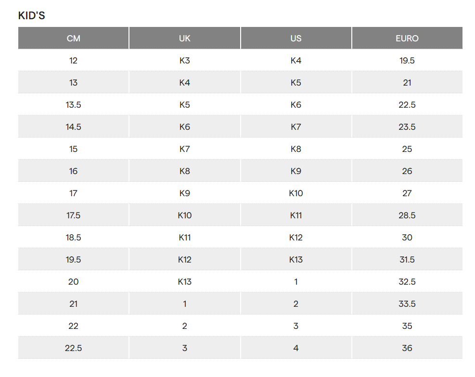Click EURO size 19.5 cell
Screen dimensions: 475x377
407,61
